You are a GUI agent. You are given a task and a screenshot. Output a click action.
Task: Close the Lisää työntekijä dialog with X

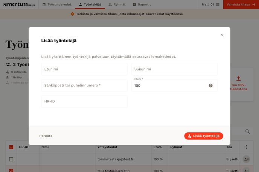[222, 35]
